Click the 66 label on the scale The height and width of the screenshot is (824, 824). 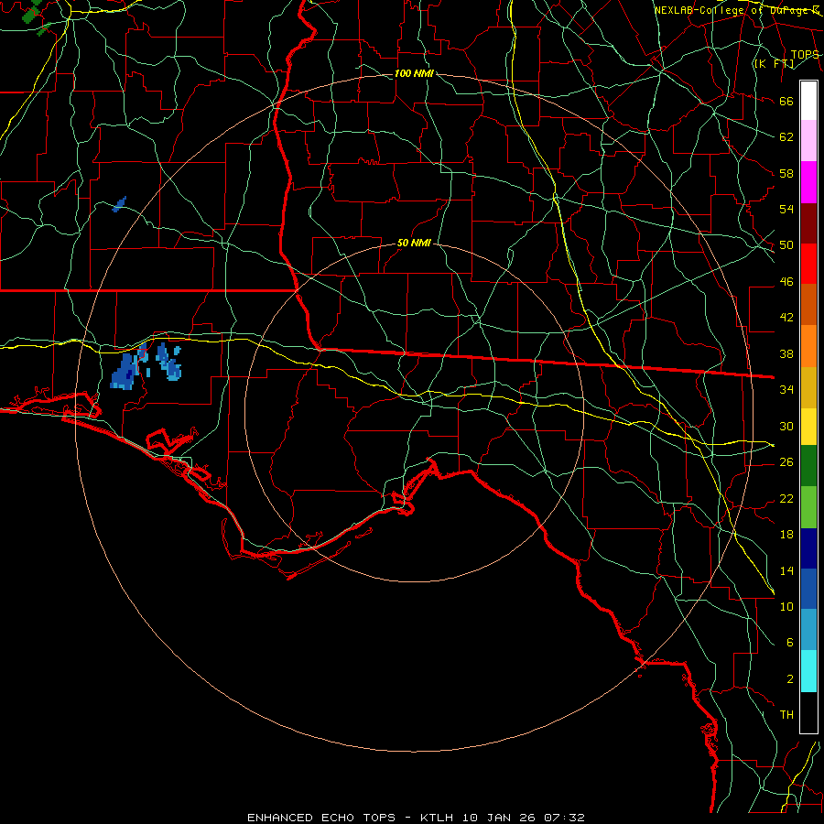[786, 102]
